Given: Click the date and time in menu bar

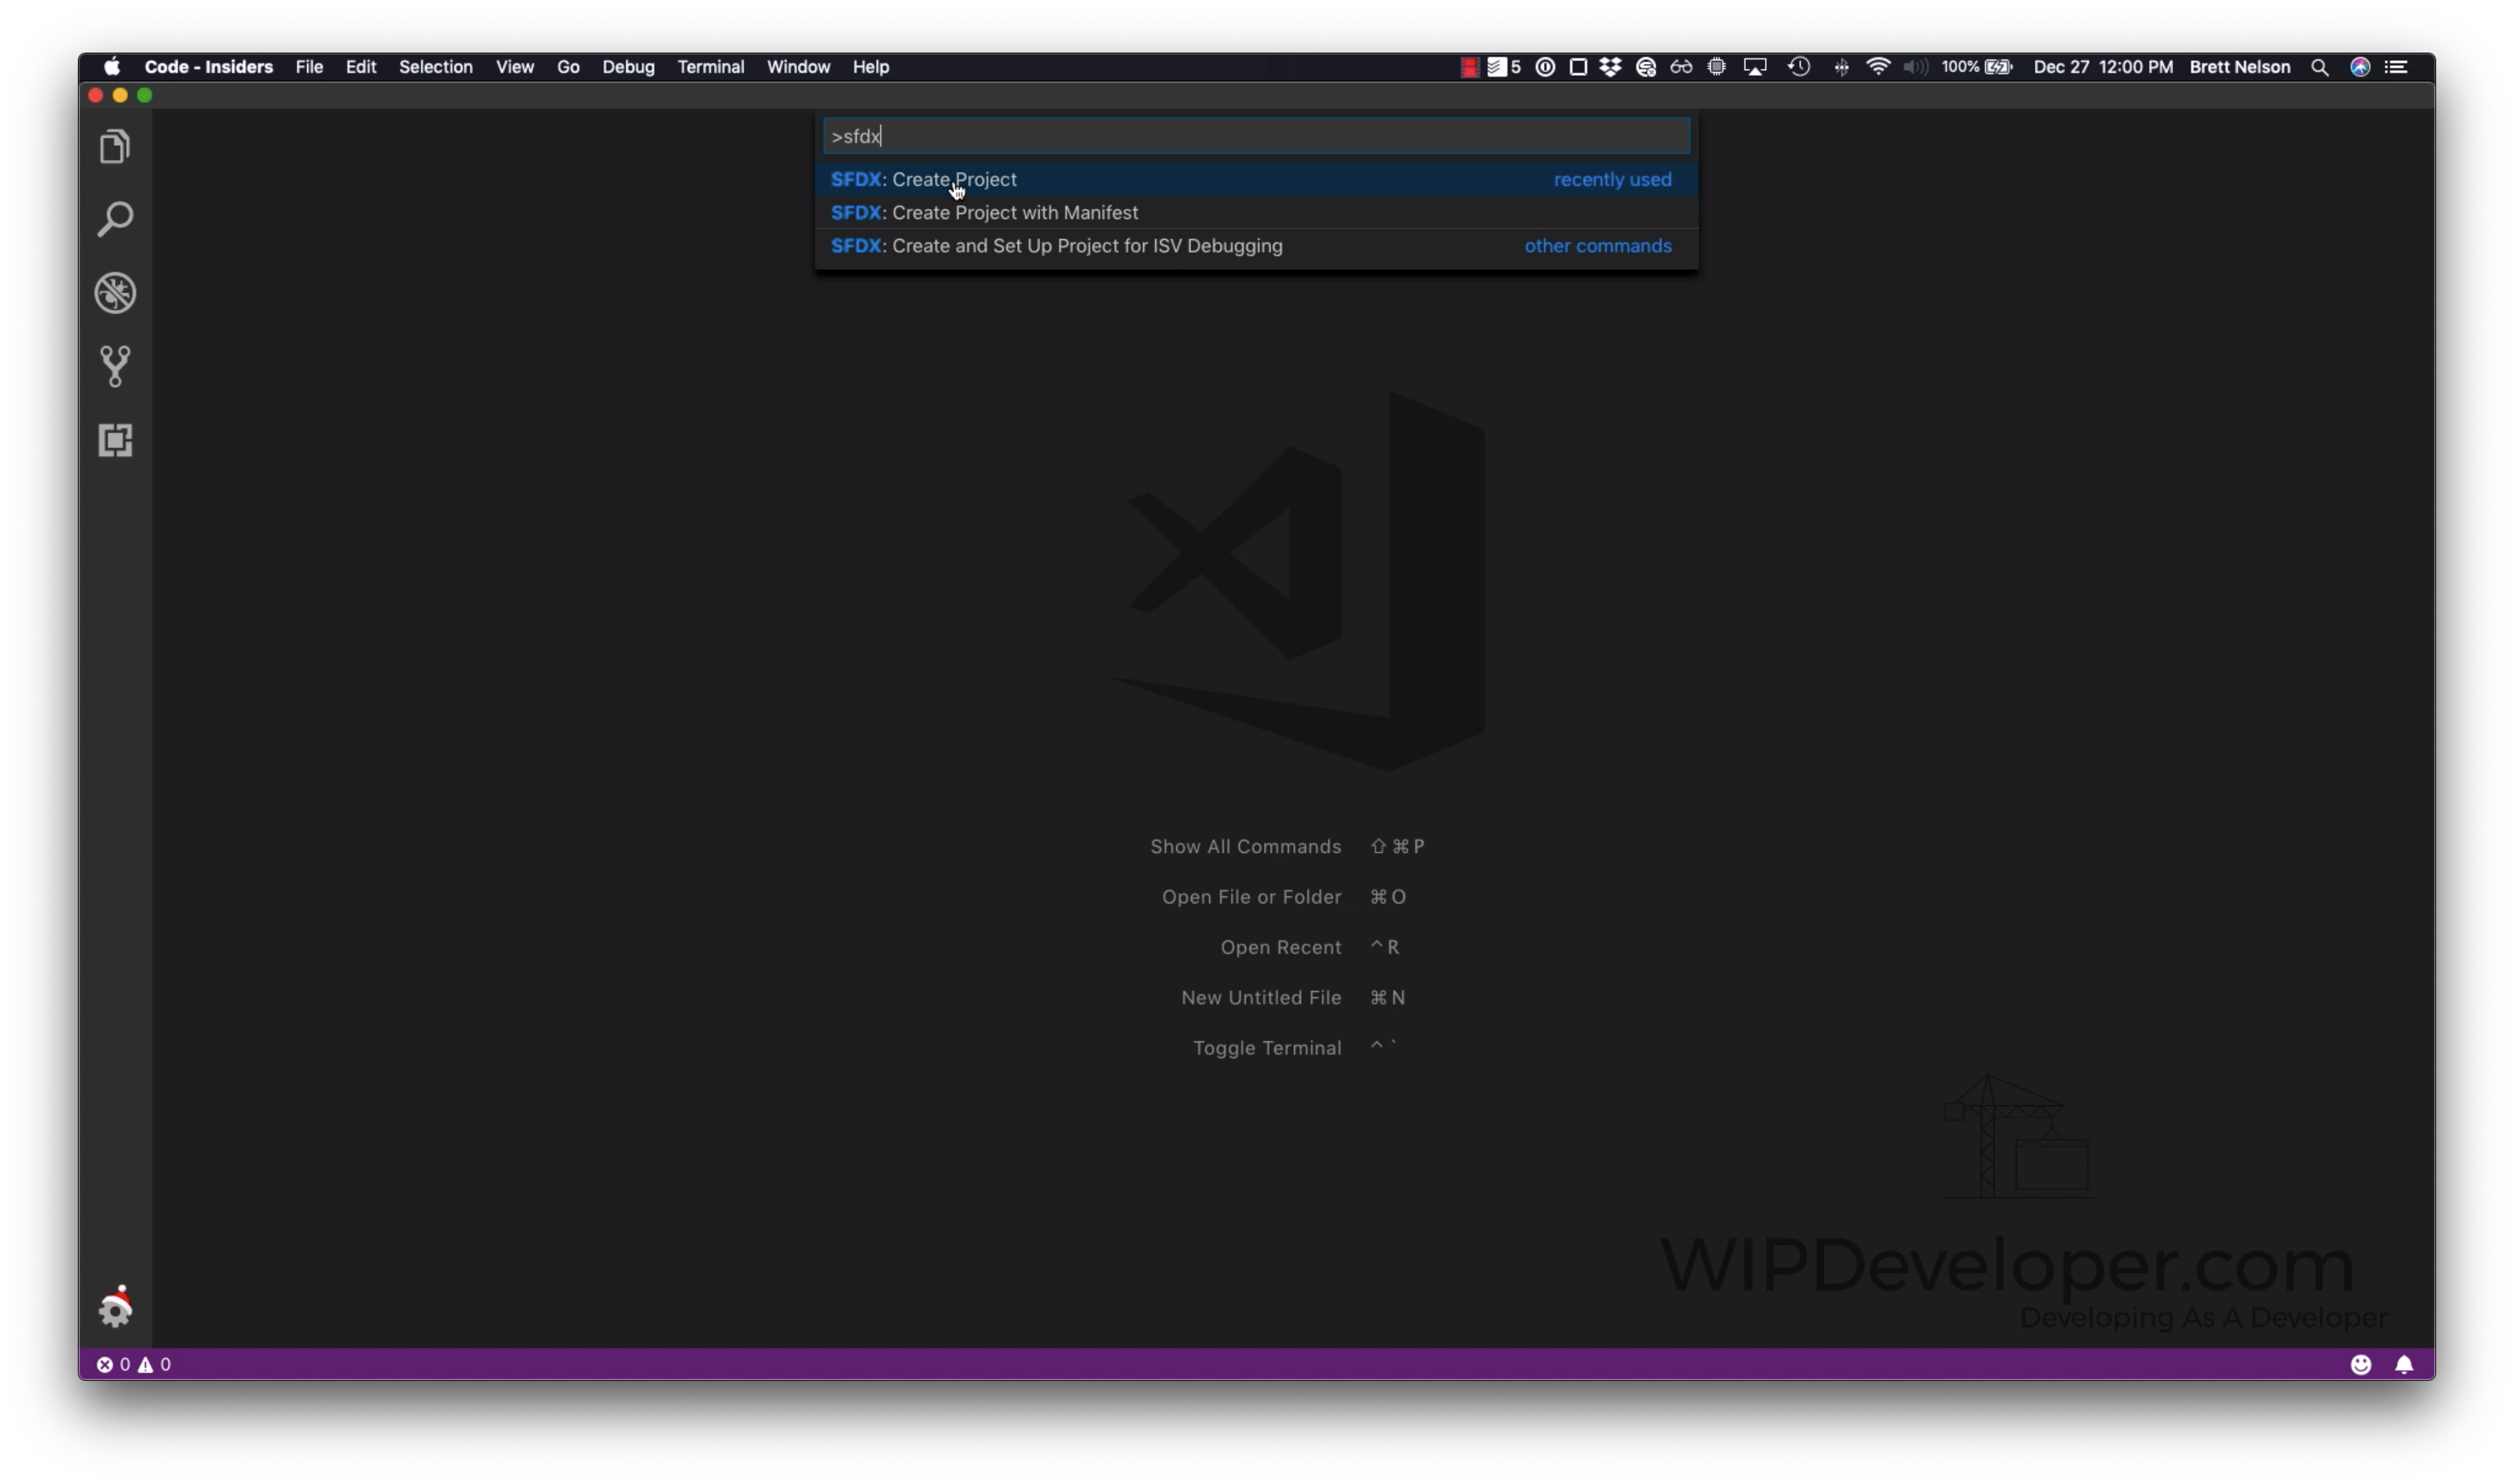Looking at the screenshot, I should (x=2103, y=67).
